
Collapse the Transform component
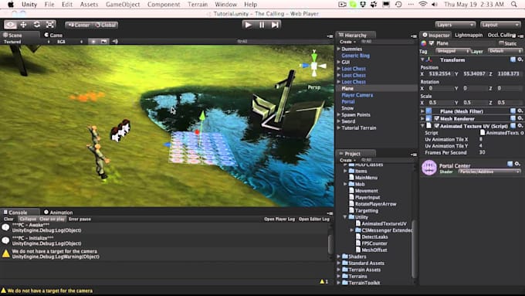(x=422, y=60)
